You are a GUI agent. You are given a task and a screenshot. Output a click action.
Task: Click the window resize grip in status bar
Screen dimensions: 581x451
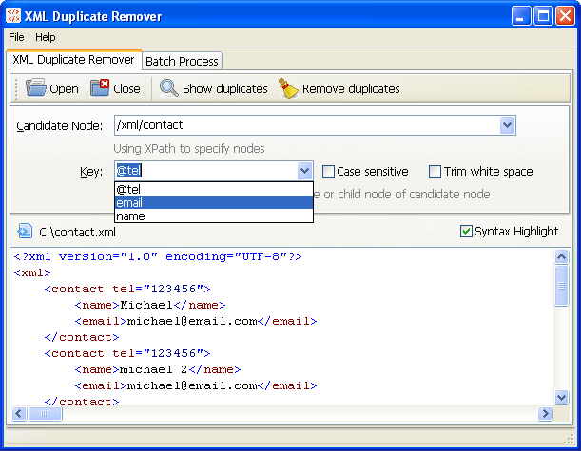pos(569,439)
